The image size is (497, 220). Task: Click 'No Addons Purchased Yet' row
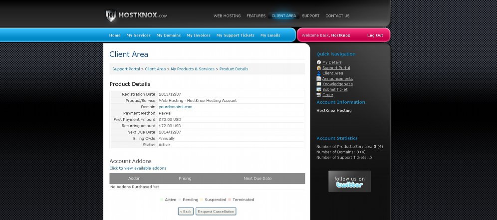click(x=207, y=187)
